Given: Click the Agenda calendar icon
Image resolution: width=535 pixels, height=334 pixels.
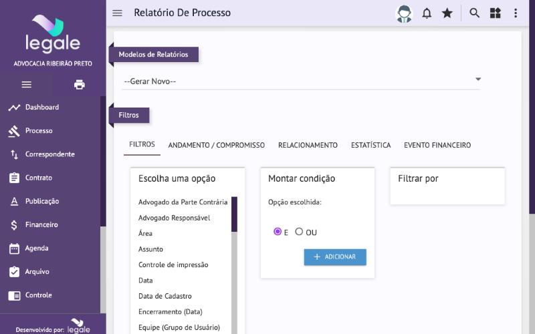Looking at the screenshot, I should [14, 248].
